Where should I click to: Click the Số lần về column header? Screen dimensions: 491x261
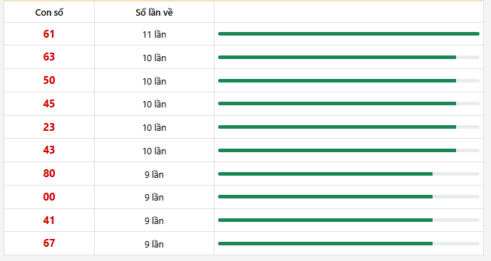click(x=154, y=13)
